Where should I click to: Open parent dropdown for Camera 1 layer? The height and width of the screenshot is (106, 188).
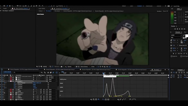[x=53, y=81]
